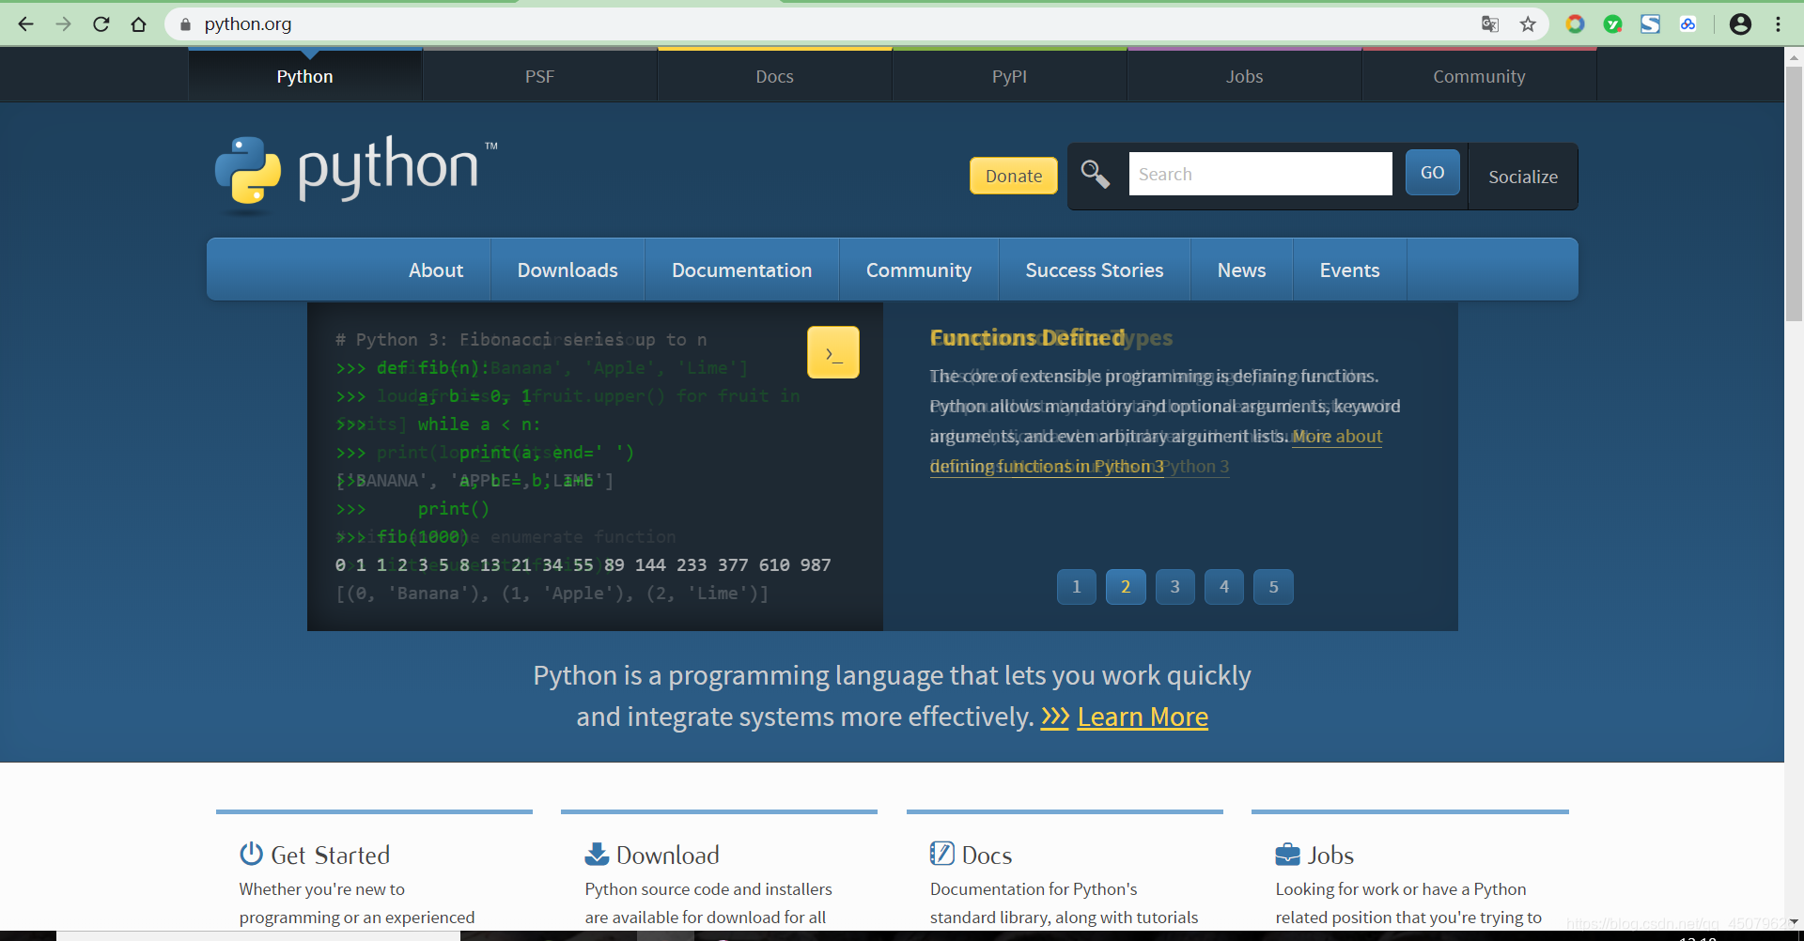Screen dimensions: 1804x941
Task: Click the magnifying glass search icon
Action: tap(1095, 174)
